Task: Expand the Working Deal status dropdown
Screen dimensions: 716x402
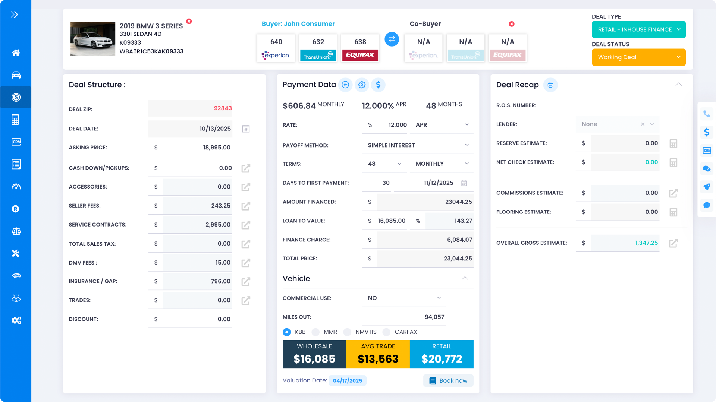Action: click(638, 57)
